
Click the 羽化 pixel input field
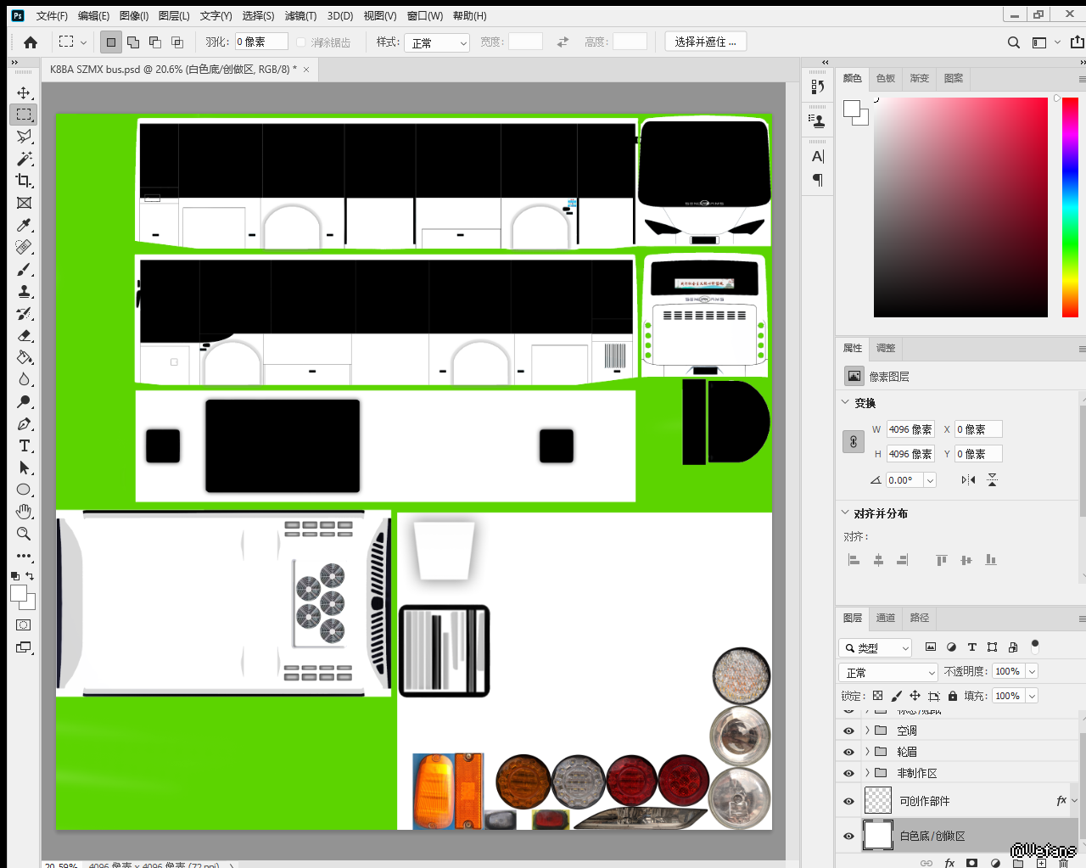point(261,42)
